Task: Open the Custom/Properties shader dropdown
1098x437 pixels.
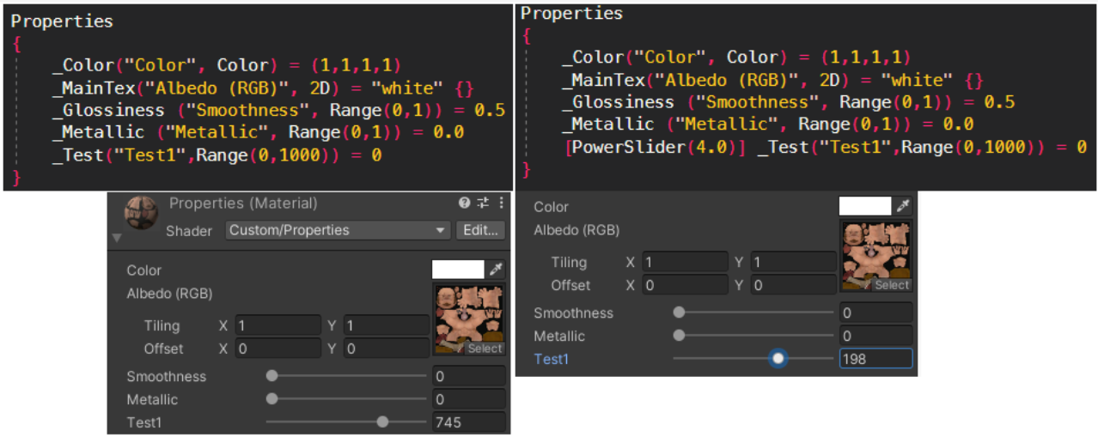Action: (338, 230)
